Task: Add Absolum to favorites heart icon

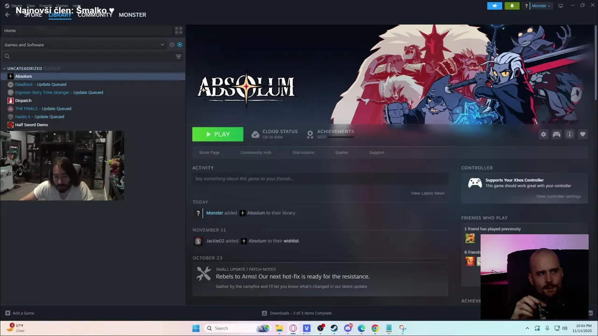Action: click(x=583, y=134)
